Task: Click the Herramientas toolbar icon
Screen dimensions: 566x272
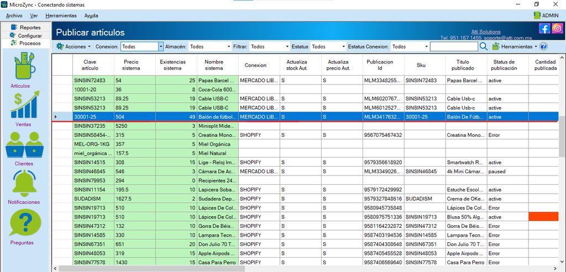Action: pyautogui.click(x=496, y=46)
